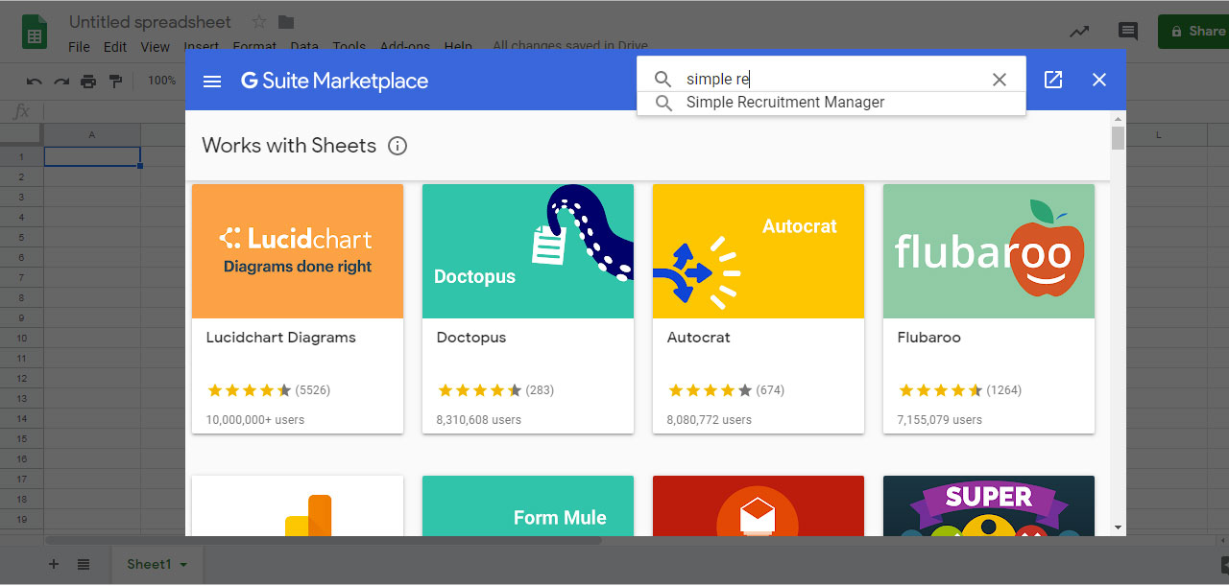Select cell A1 in the spreadsheet

pyautogui.click(x=92, y=156)
